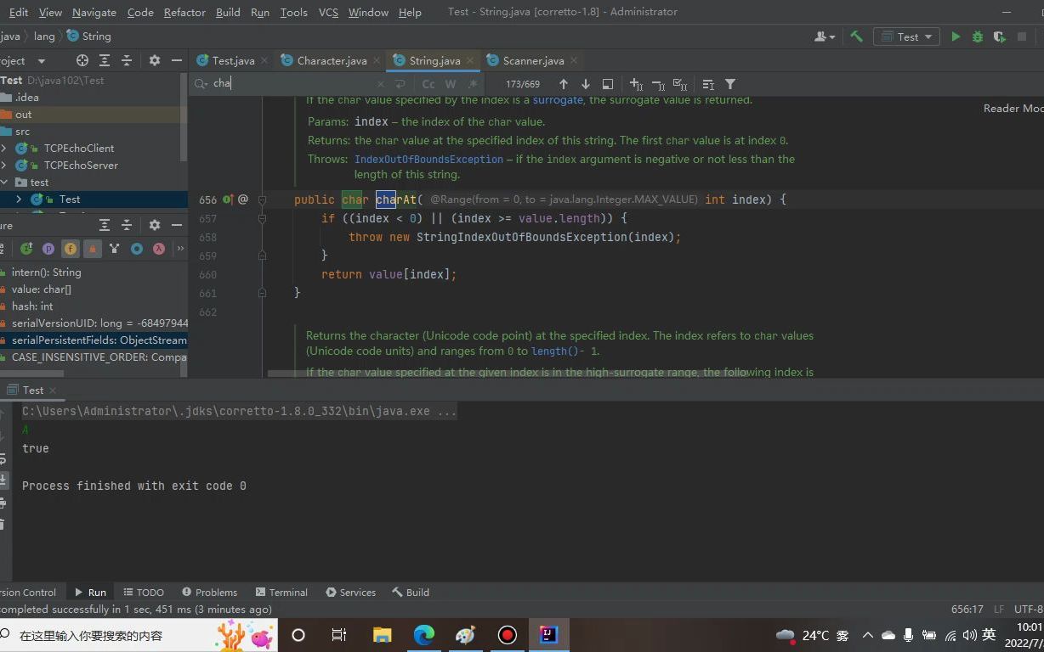
Task: Clear the search text with X
Action: point(381,84)
